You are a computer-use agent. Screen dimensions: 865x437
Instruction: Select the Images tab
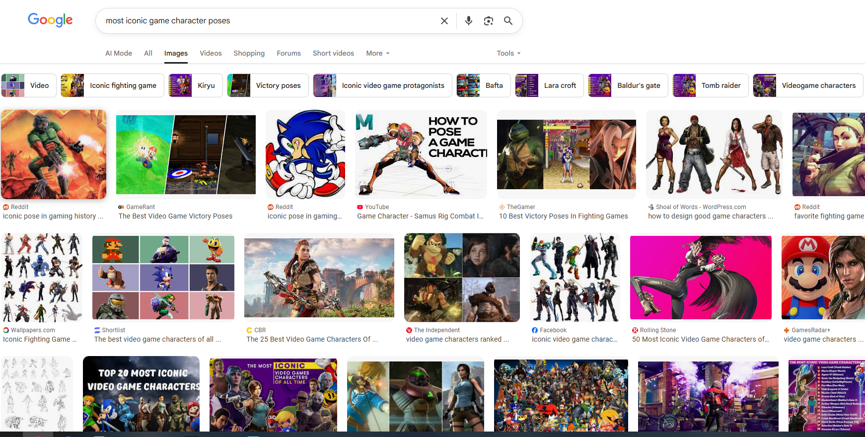click(x=176, y=53)
